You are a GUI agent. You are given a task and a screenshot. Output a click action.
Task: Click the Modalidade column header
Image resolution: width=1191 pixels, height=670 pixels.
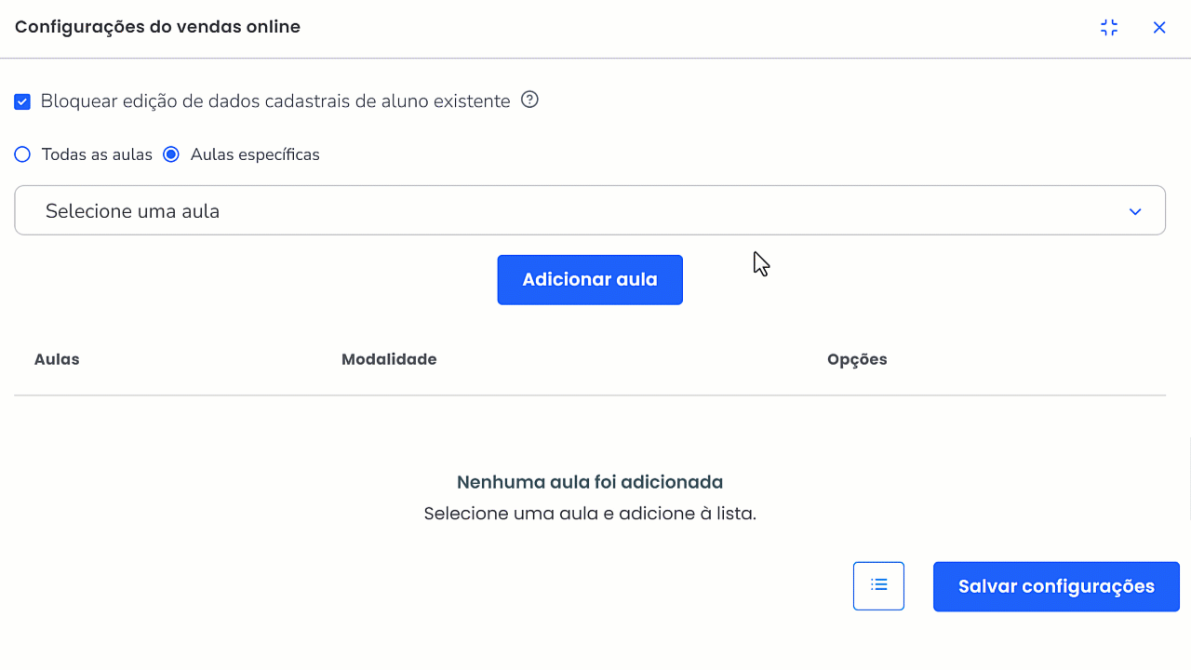(389, 359)
